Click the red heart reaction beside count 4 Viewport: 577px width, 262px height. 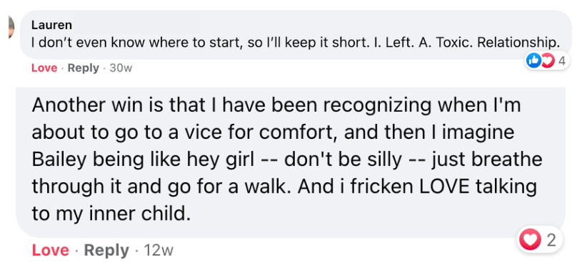coord(547,61)
